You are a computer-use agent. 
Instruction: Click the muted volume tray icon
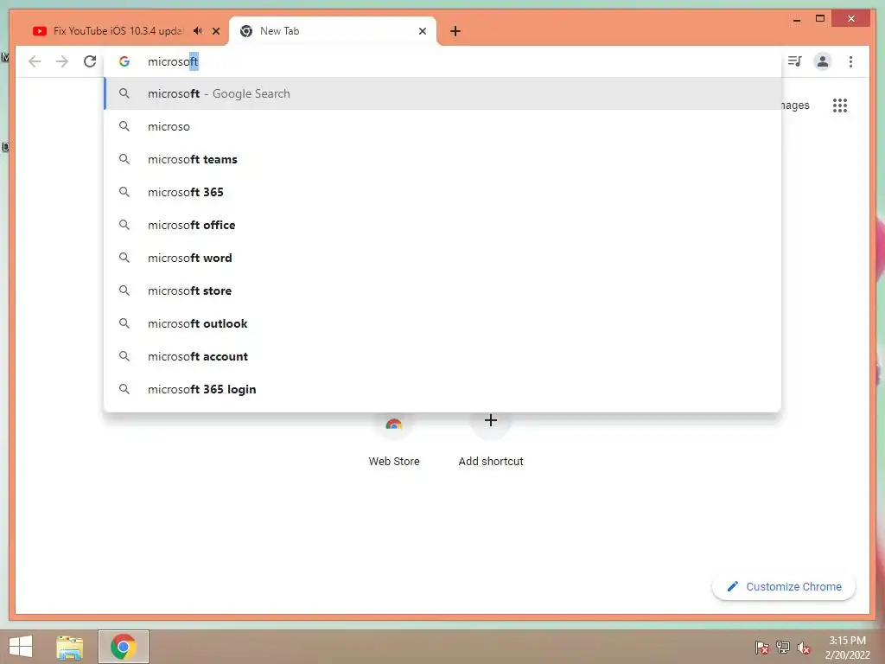point(804,648)
